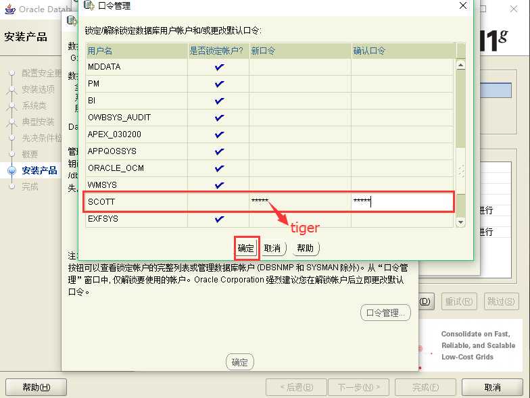Image resolution: width=530 pixels, height=398 pixels.
Task: Click 确定 in Database Configuration Assistant dialog
Action: [x=239, y=362]
